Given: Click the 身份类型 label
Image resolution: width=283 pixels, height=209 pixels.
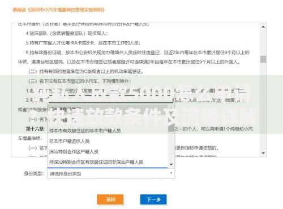Looking at the screenshot, I should coord(34,173).
